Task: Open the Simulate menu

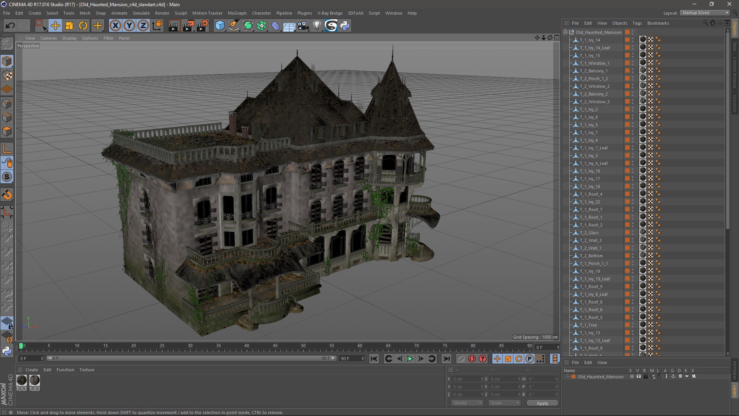Action: click(141, 13)
